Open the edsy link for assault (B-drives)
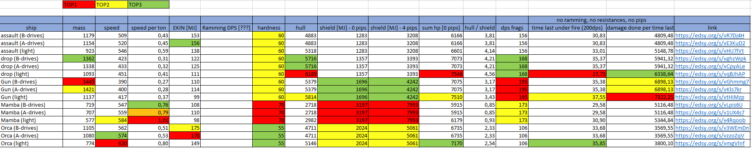Screen dimensions: 752x148 pyautogui.click(x=710, y=35)
